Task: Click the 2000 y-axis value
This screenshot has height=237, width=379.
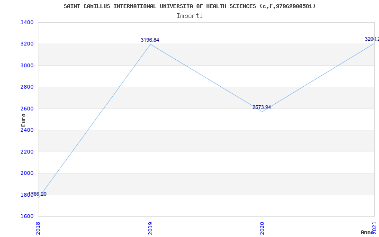Action: pos(27,173)
